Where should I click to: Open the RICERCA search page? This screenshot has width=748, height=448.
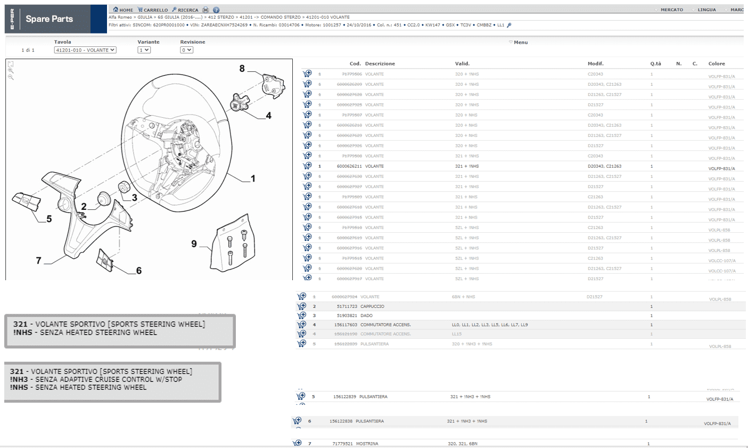point(185,10)
